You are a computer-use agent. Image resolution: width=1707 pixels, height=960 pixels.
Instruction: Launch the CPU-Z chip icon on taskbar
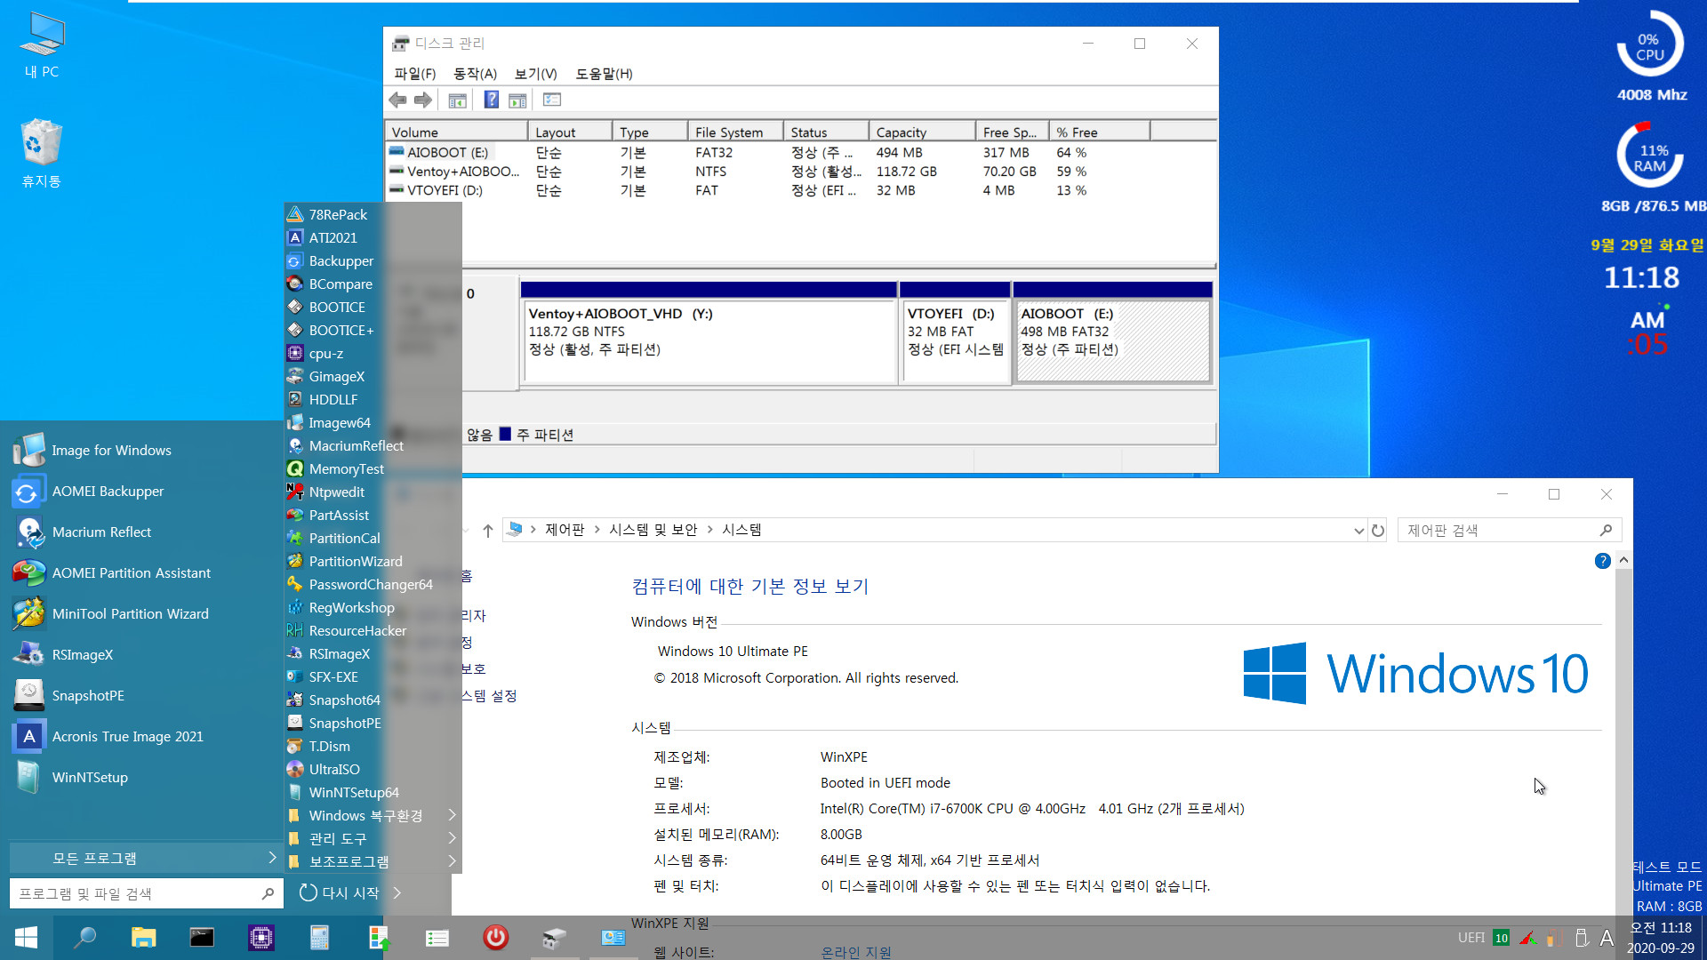[260, 937]
